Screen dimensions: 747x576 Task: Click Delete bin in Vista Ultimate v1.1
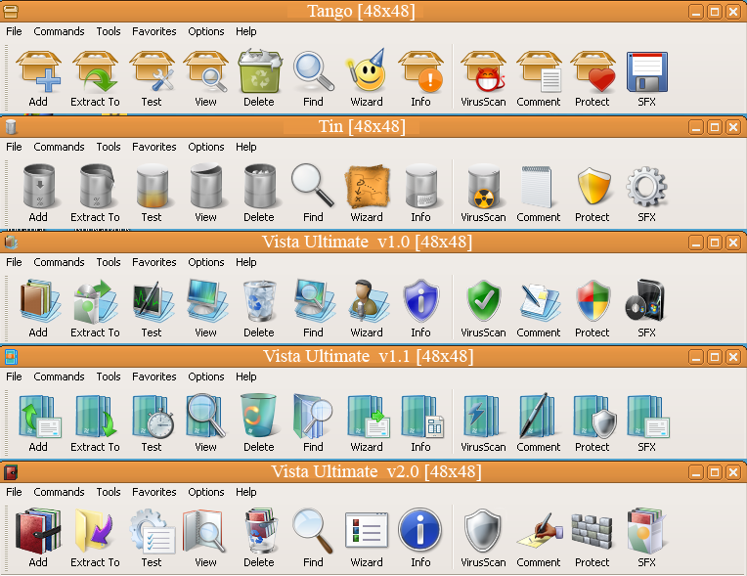tap(259, 415)
